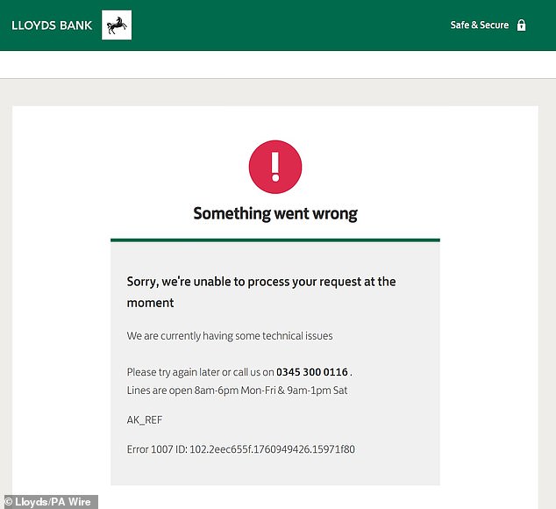Click the Error 1007 ID string
556x509 pixels.
click(x=240, y=449)
